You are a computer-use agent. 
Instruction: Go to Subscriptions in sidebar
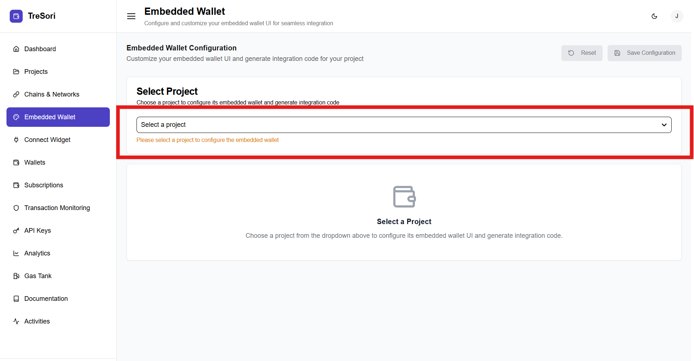(x=44, y=185)
